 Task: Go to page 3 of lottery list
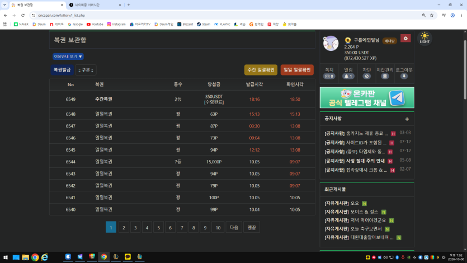[x=135, y=227]
